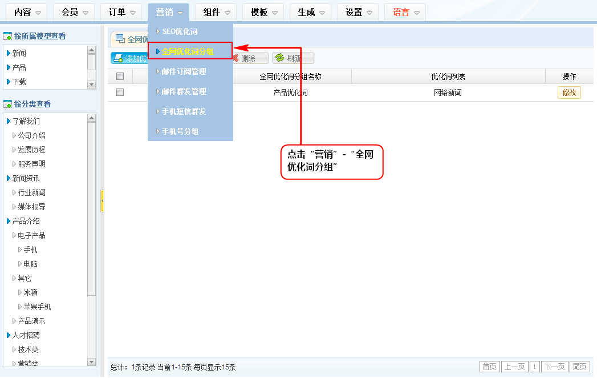Click the 按所属模型查看 panel header icon
The height and width of the screenshot is (378, 597).
pyautogui.click(x=8, y=37)
